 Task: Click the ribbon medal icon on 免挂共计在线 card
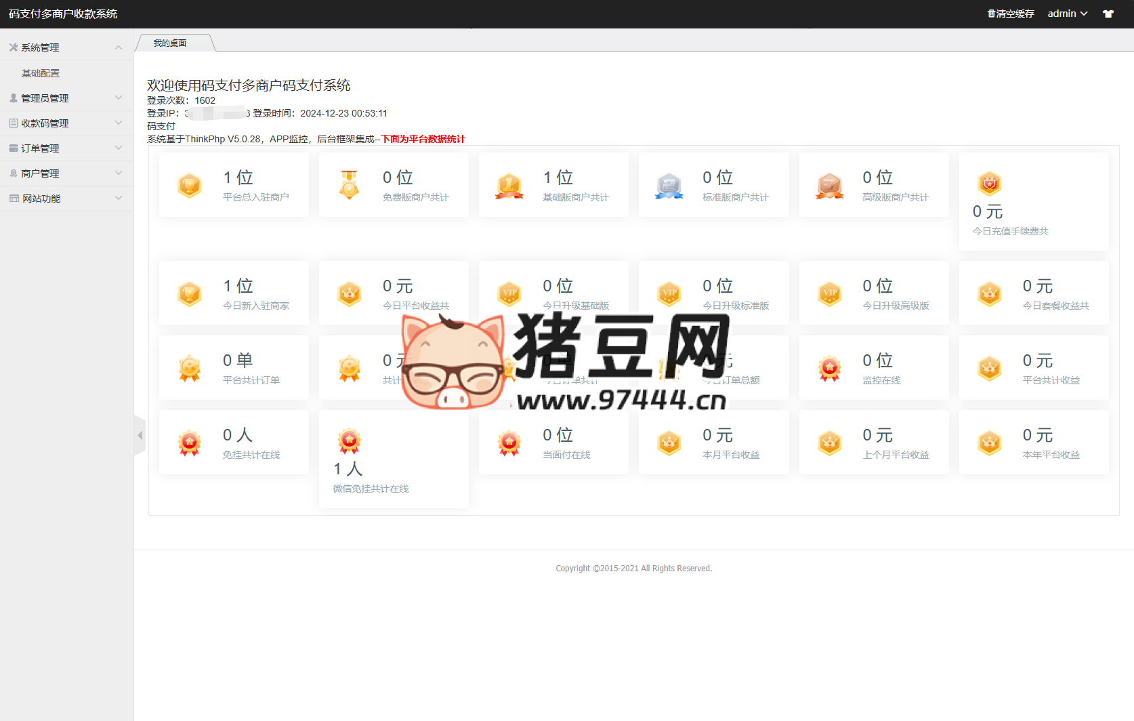pyautogui.click(x=189, y=442)
